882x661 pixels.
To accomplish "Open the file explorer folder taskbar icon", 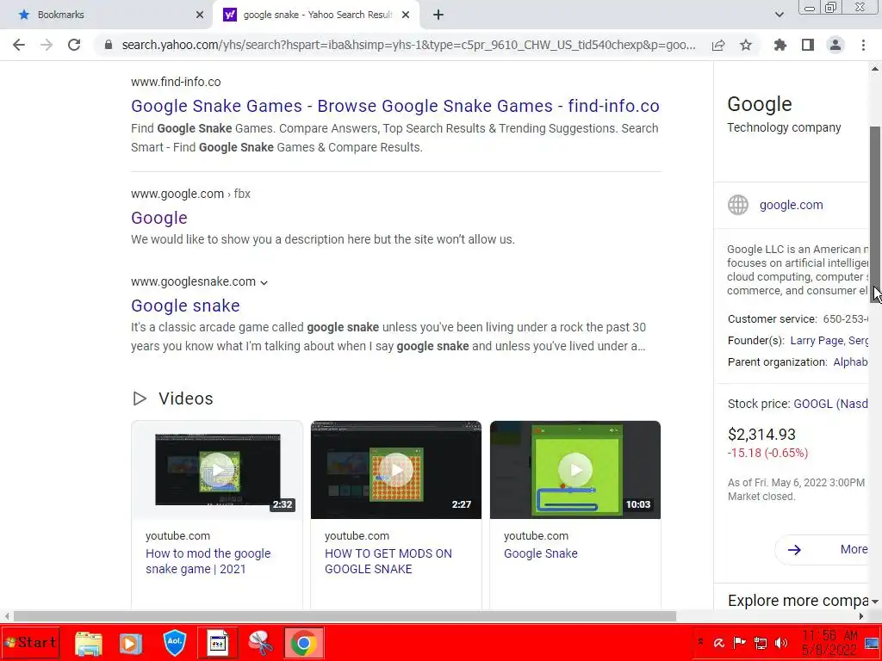I will 89,643.
